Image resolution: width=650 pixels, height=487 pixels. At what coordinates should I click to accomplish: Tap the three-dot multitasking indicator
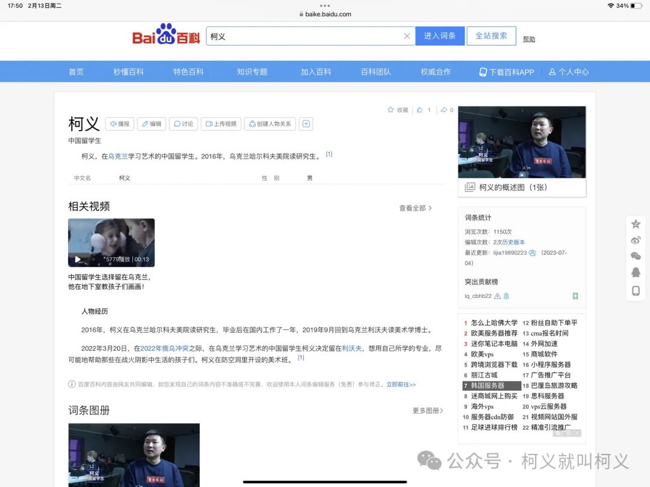(x=325, y=5)
